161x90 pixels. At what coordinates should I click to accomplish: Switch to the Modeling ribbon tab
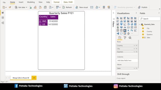click(31, 2)
